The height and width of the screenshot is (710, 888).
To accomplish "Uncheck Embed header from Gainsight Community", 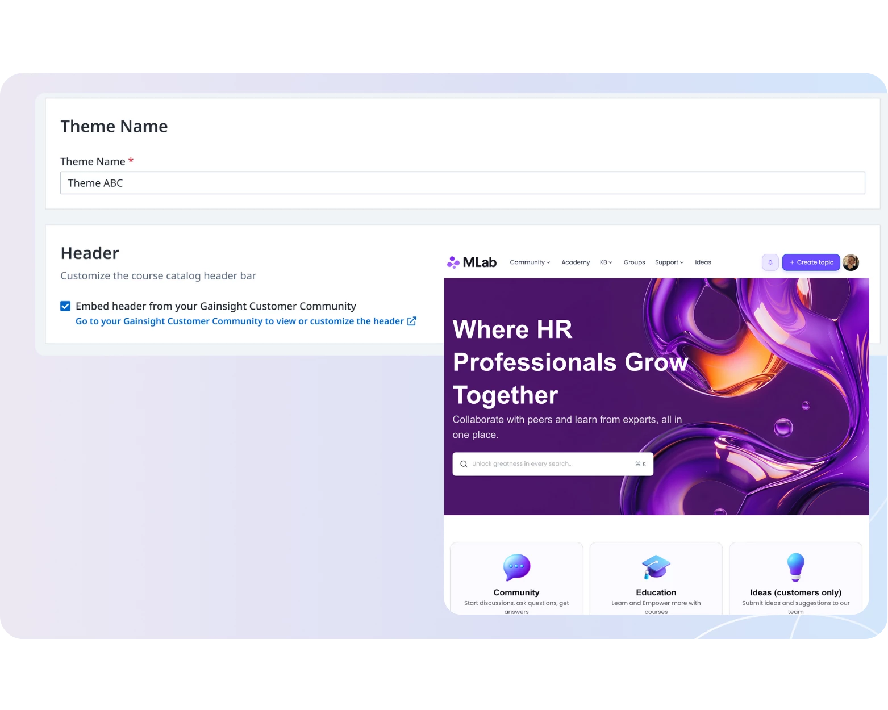I will point(65,306).
